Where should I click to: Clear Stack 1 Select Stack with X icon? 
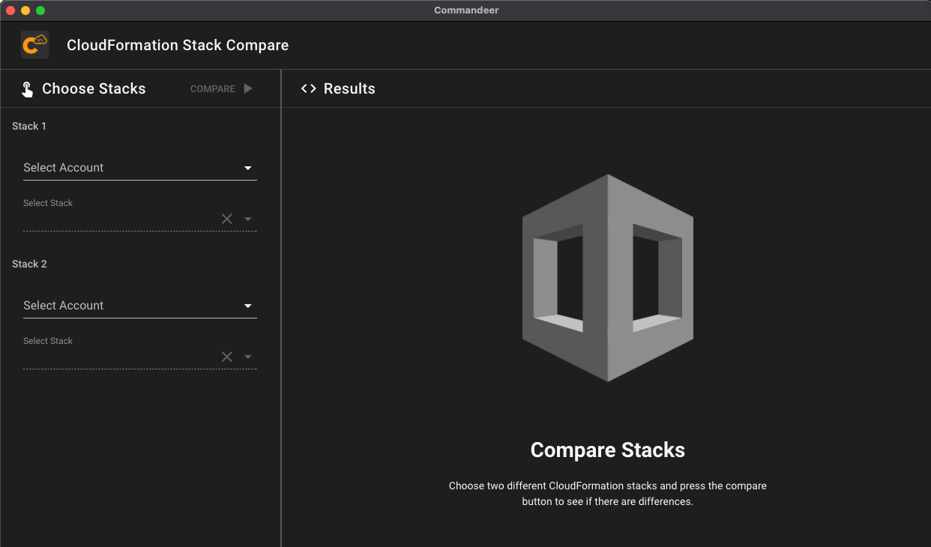click(x=227, y=219)
